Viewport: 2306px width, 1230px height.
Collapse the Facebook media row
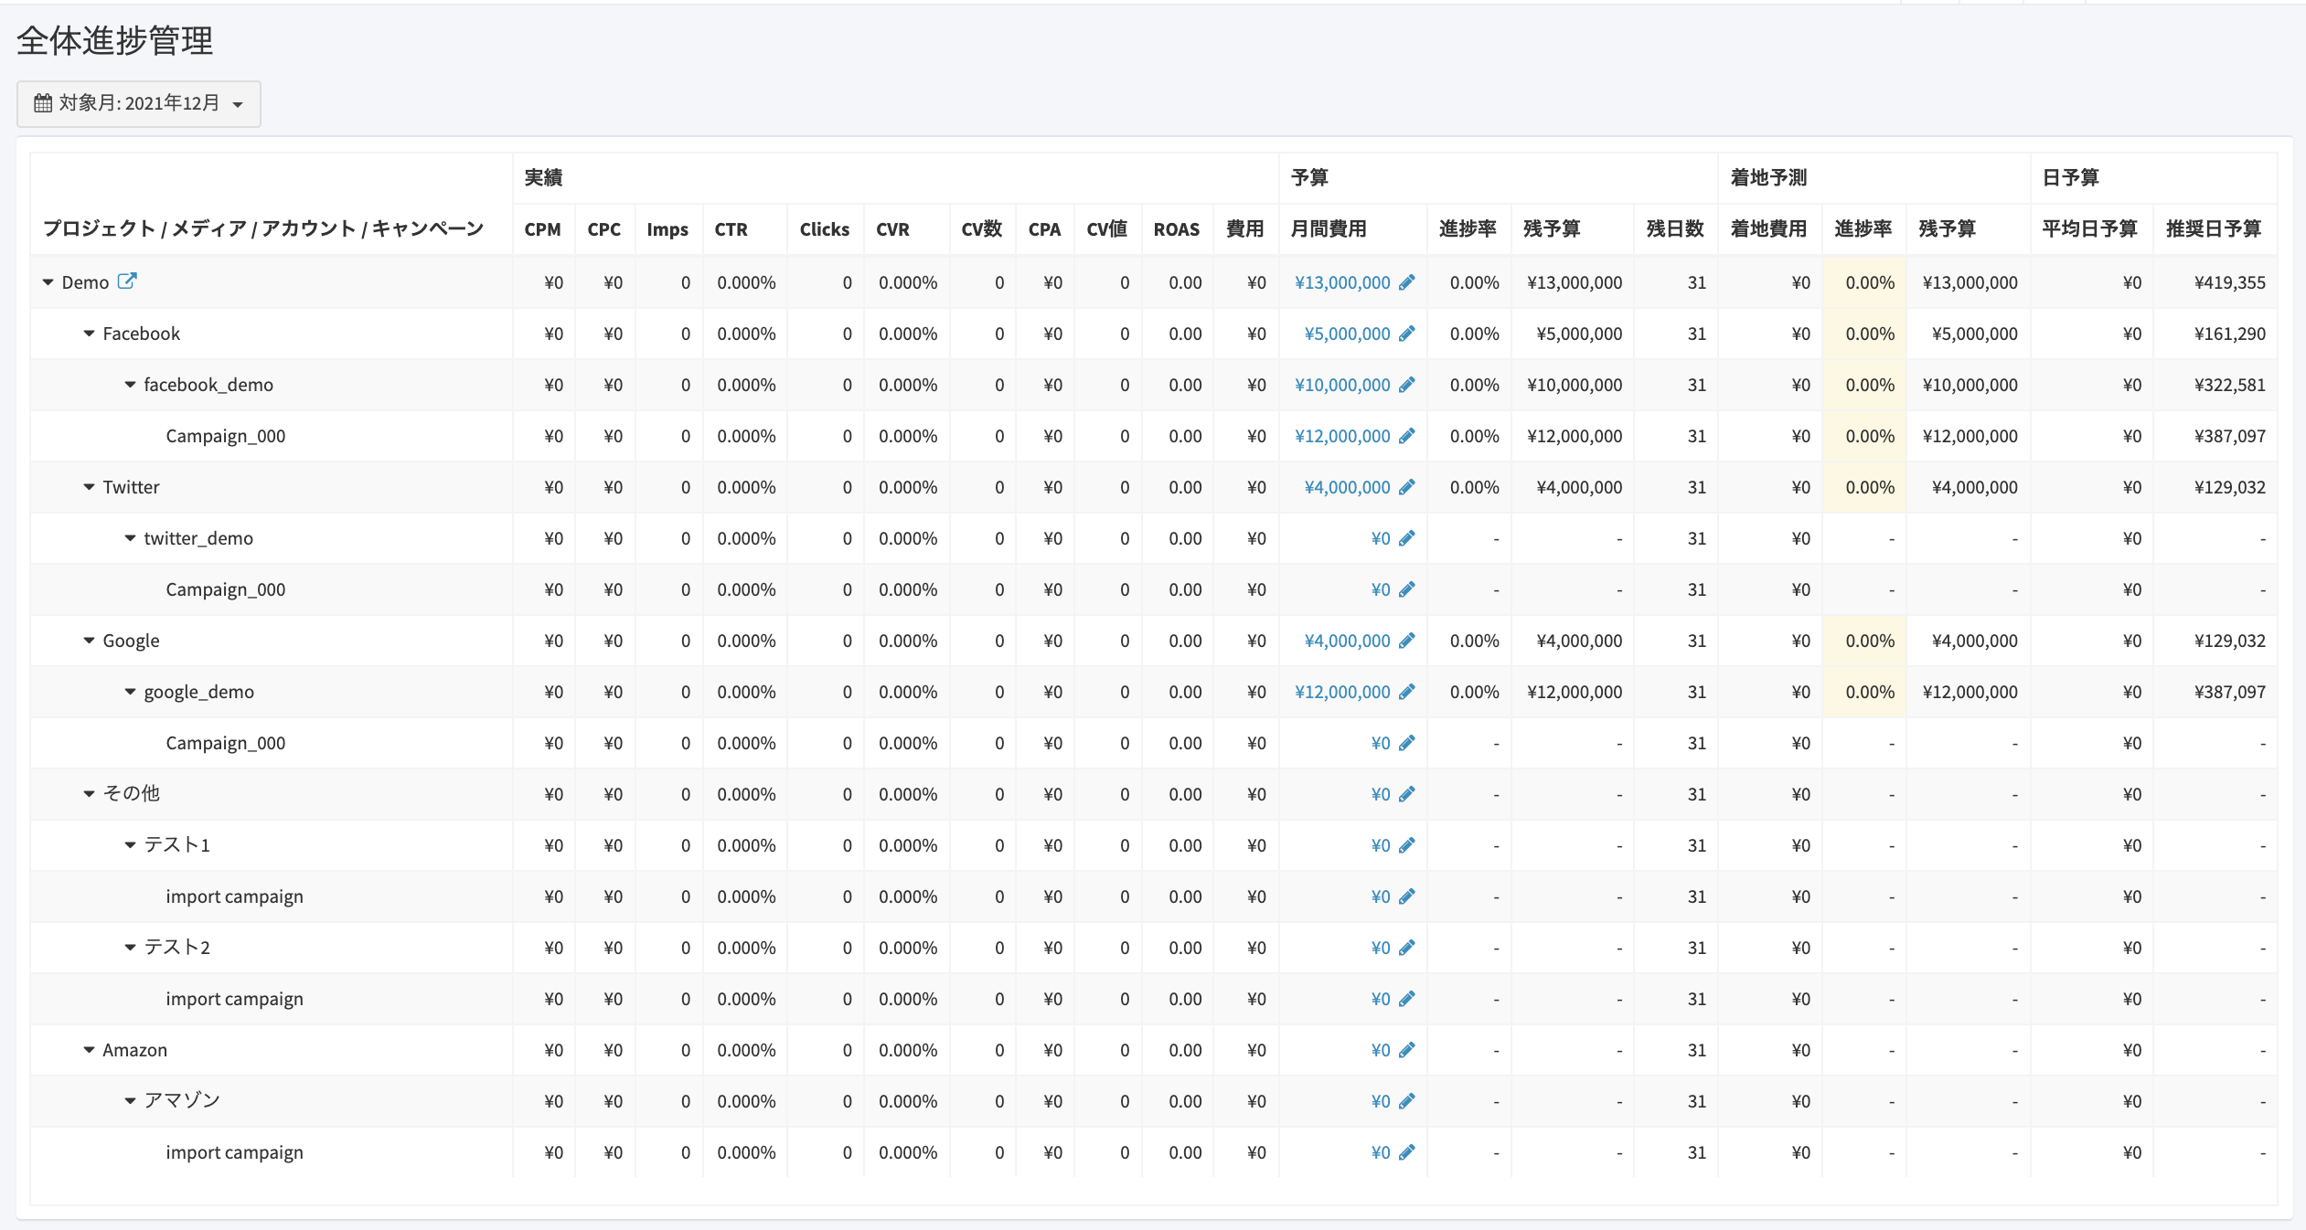click(x=89, y=334)
